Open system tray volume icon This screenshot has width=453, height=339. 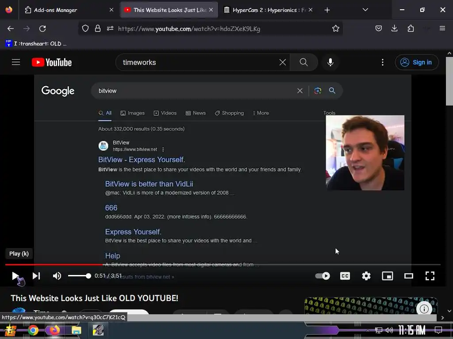coord(389,330)
